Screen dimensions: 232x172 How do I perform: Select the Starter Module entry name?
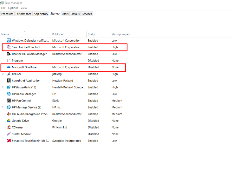coord(21,134)
